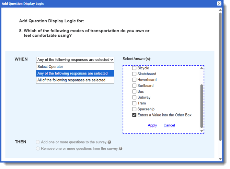Uncheck Enters a Value into Other Box

pyautogui.click(x=134, y=115)
